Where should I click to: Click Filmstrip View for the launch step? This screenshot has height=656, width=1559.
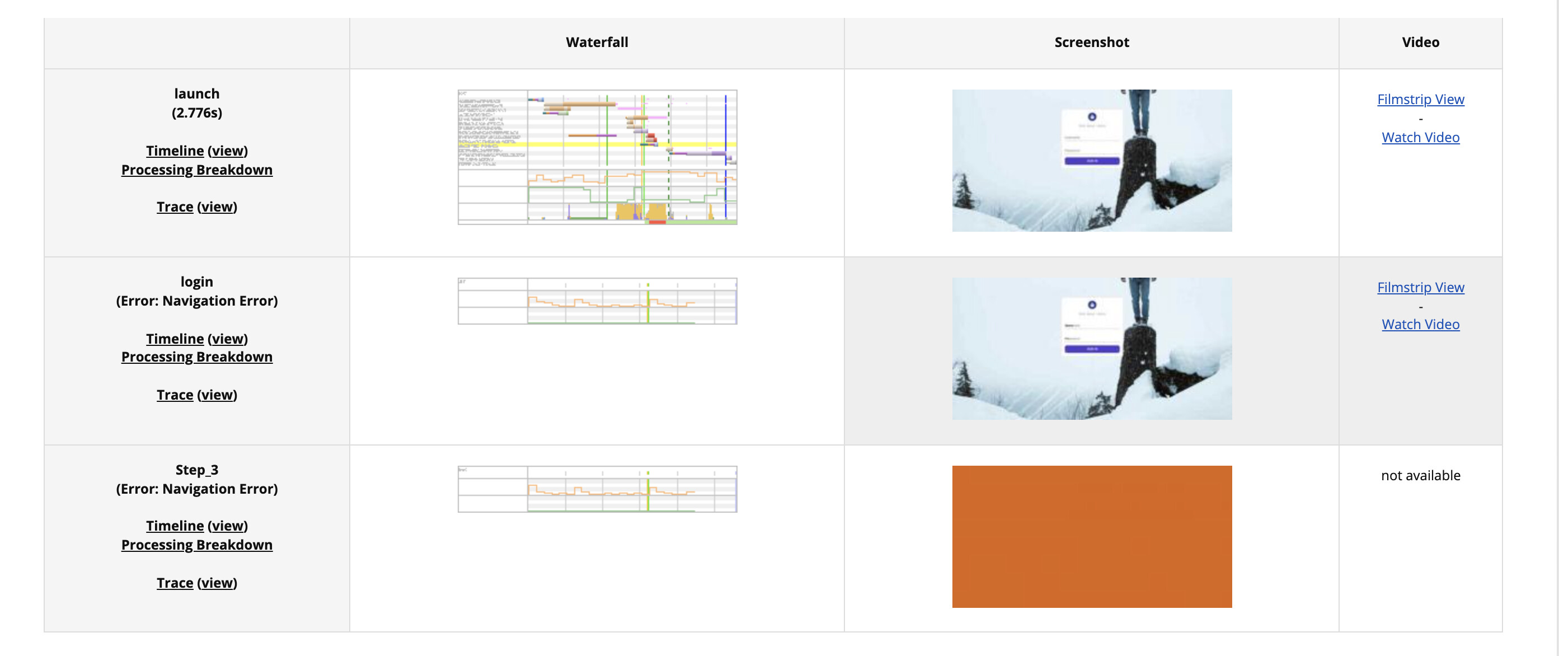pos(1420,99)
